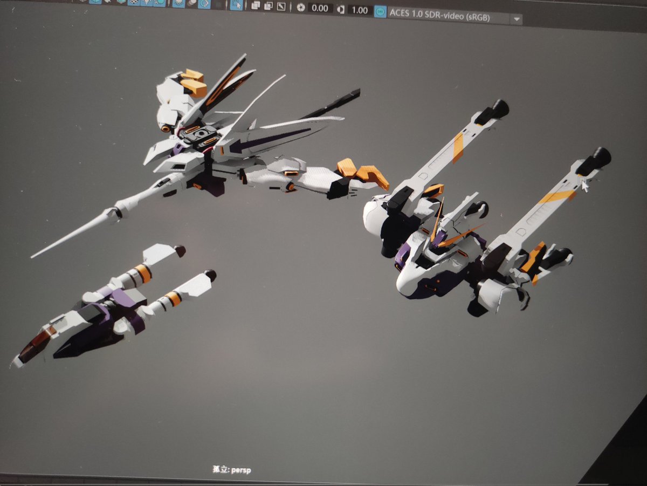The width and height of the screenshot is (647, 486).
Task: Enable X-ray active components icon
Action: [268, 6]
